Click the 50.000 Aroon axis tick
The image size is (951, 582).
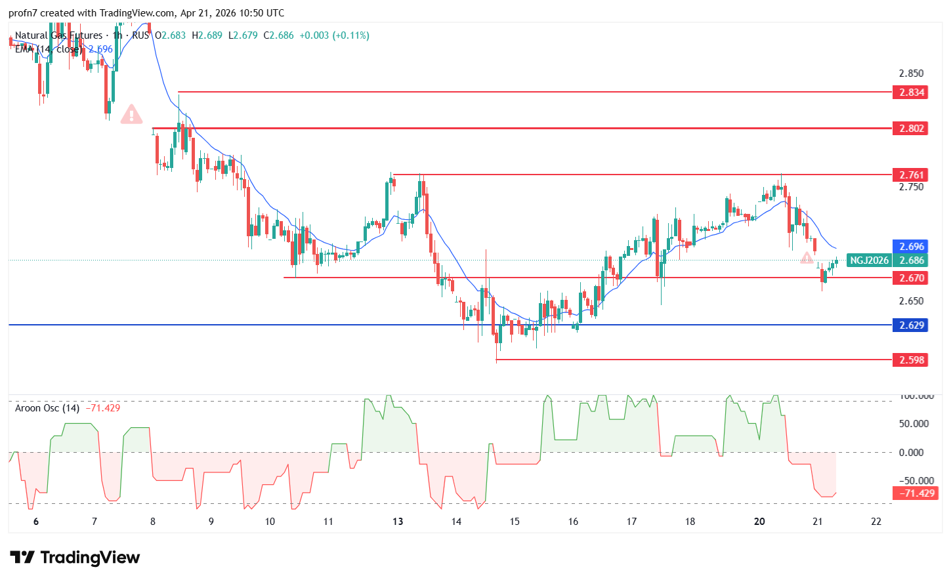(x=914, y=424)
